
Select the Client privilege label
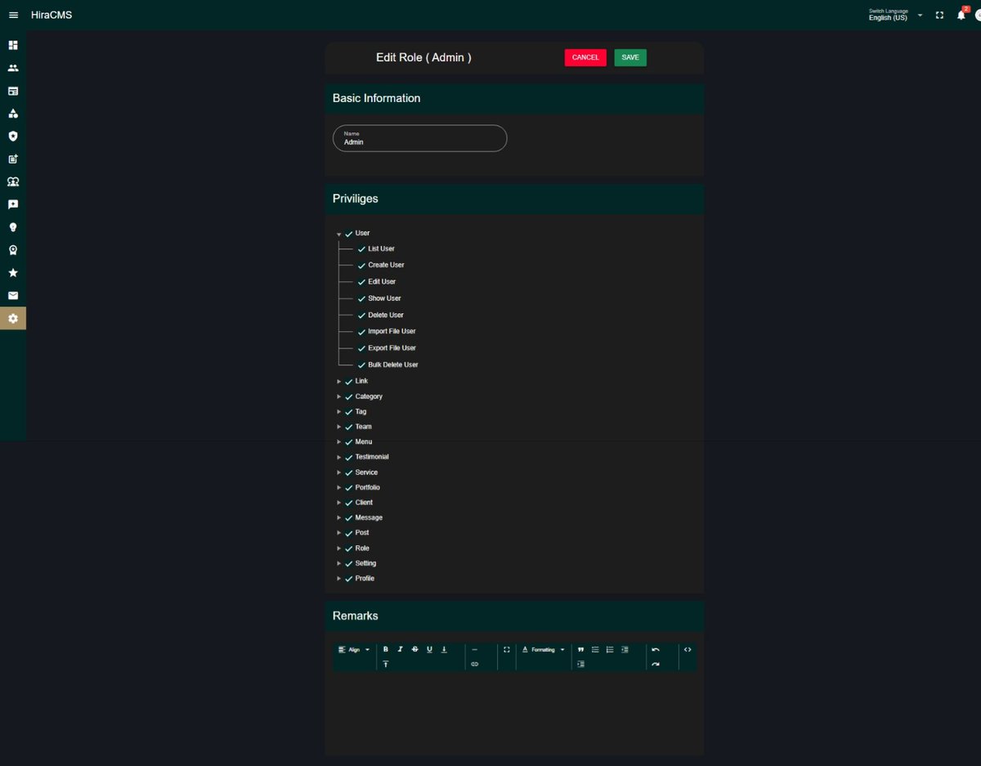click(x=364, y=503)
